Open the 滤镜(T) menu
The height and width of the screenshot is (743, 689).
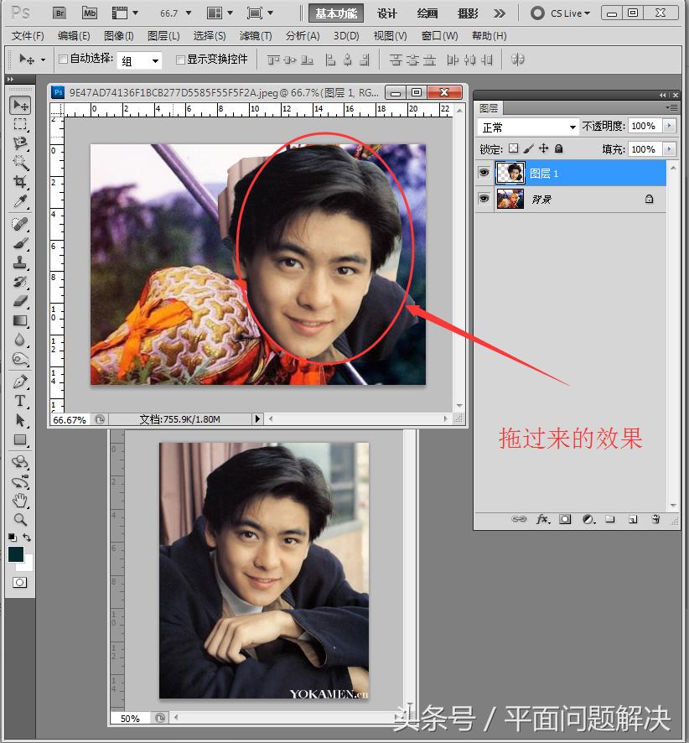click(x=256, y=36)
